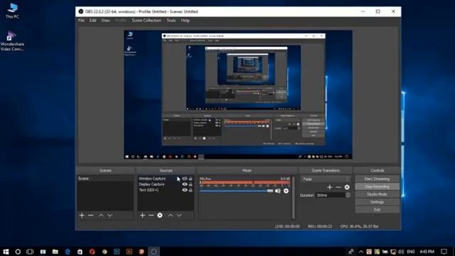Open Mic/Aux mixer settings gear

tap(286, 191)
